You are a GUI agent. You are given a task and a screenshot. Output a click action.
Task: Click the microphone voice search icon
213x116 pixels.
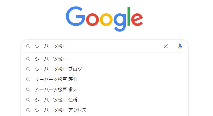pyautogui.click(x=180, y=46)
